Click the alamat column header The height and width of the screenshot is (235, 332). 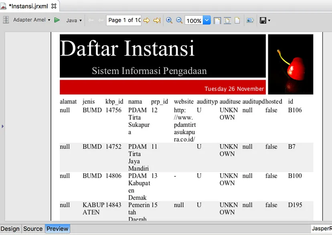[x=68, y=102]
